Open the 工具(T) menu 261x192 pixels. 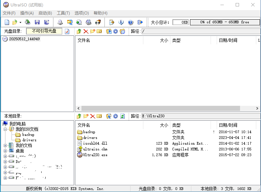point(63,13)
